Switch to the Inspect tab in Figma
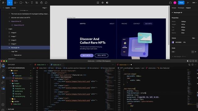The height and width of the screenshot is (111, 198). 188,8
